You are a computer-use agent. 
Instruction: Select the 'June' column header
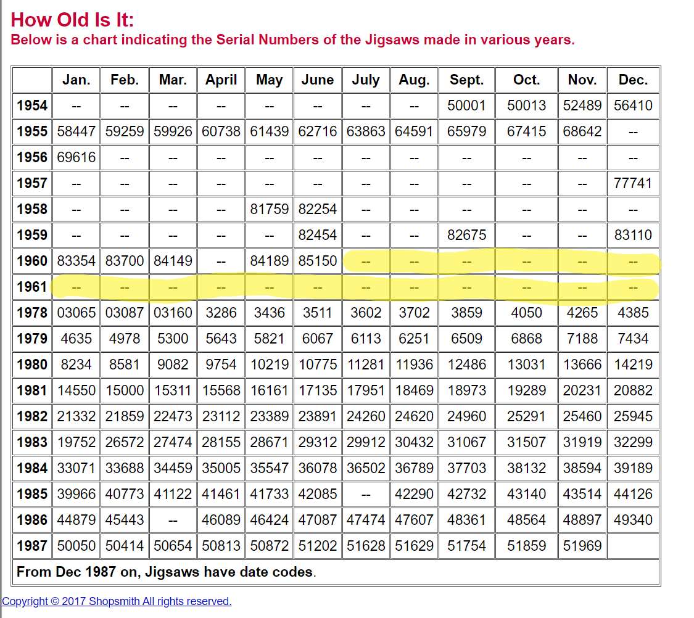317,80
